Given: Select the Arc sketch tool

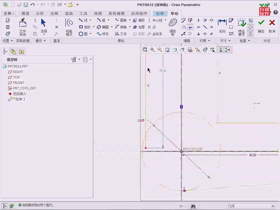Looking at the screenshot, I should pyautogui.click(x=101, y=20).
